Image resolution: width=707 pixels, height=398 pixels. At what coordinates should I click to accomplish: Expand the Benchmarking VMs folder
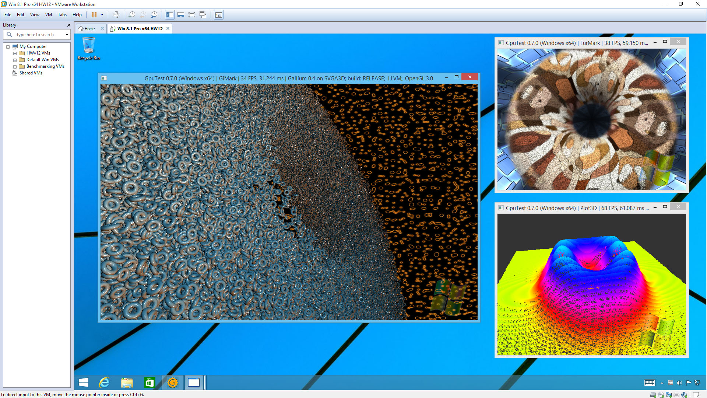(15, 67)
